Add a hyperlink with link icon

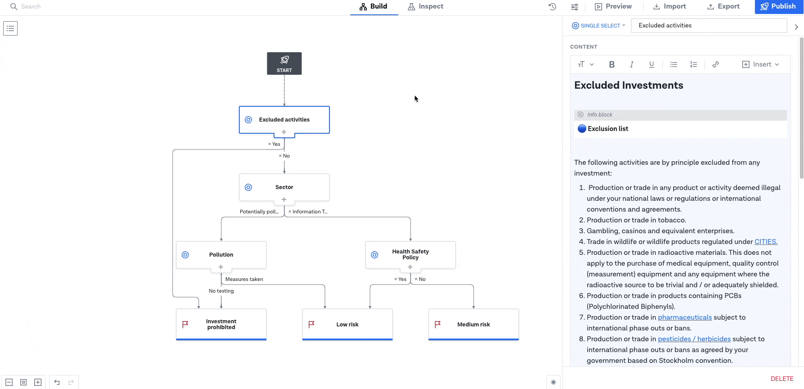[x=716, y=64]
